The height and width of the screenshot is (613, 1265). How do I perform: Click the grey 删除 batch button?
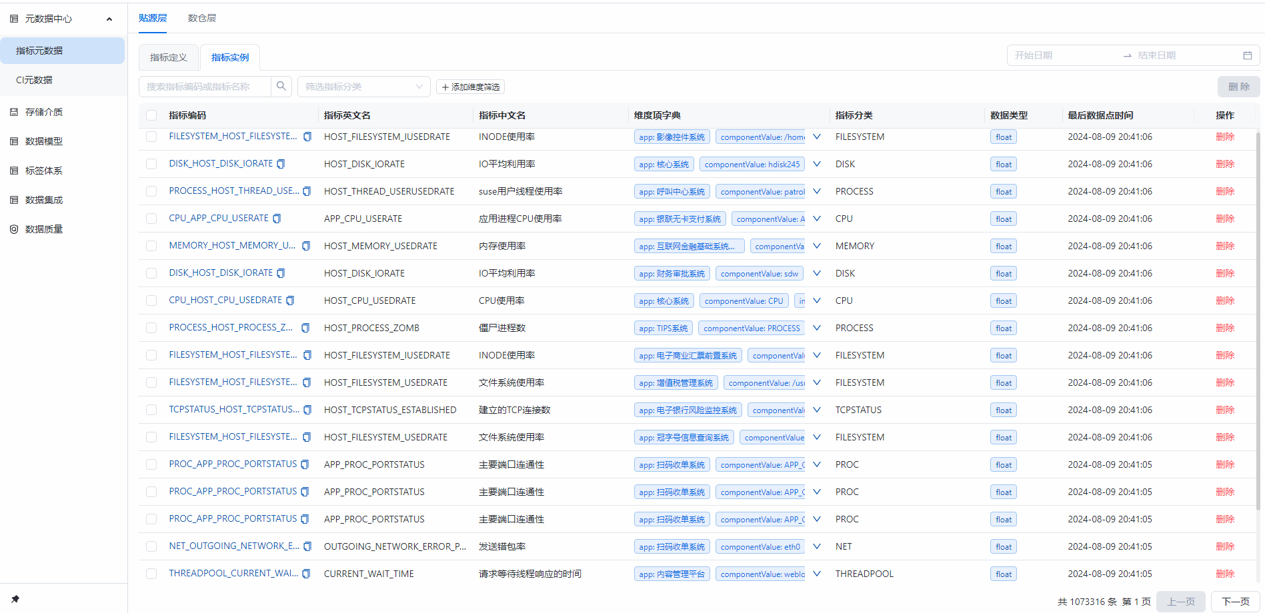pos(1238,87)
